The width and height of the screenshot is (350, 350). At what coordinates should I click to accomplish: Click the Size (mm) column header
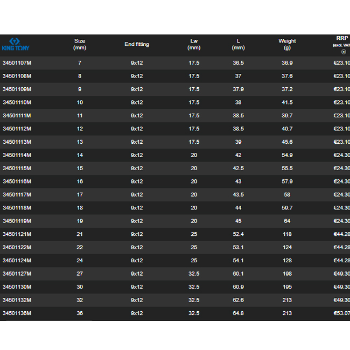tap(80, 44)
